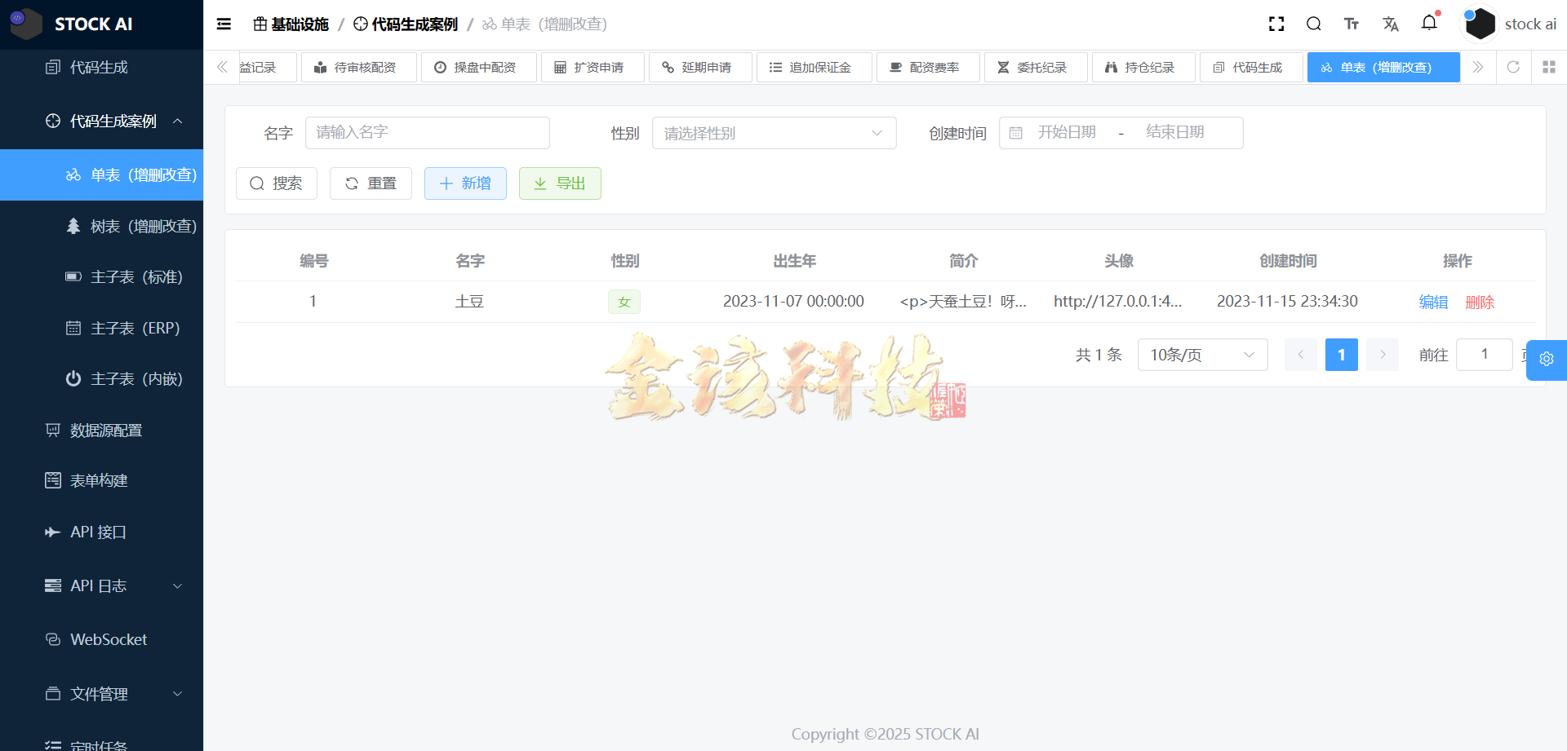
Task: Click the notification bell icon
Action: coord(1429,24)
